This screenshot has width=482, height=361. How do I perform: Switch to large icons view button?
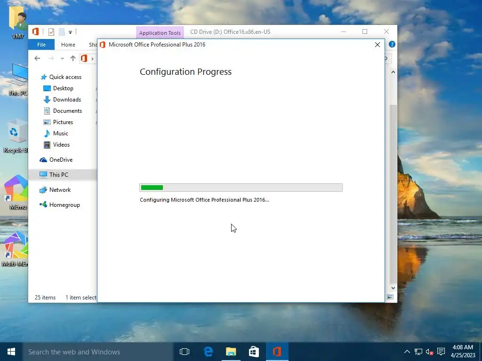click(x=390, y=297)
